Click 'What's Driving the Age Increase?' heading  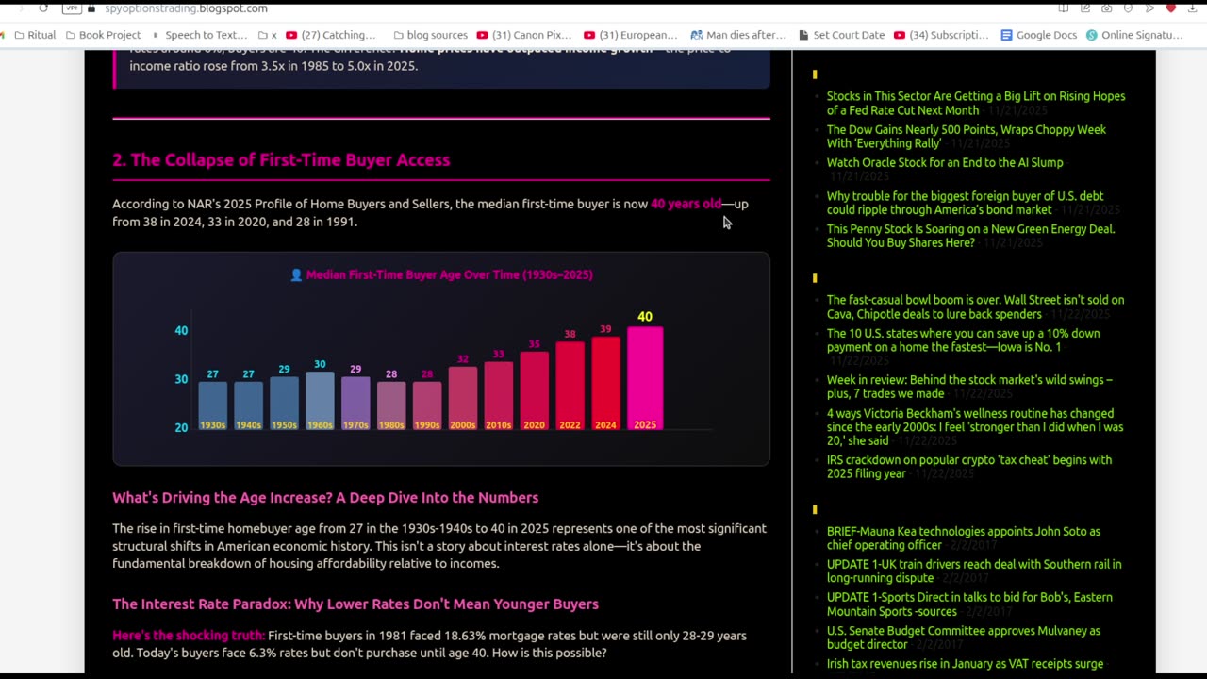[325, 497]
